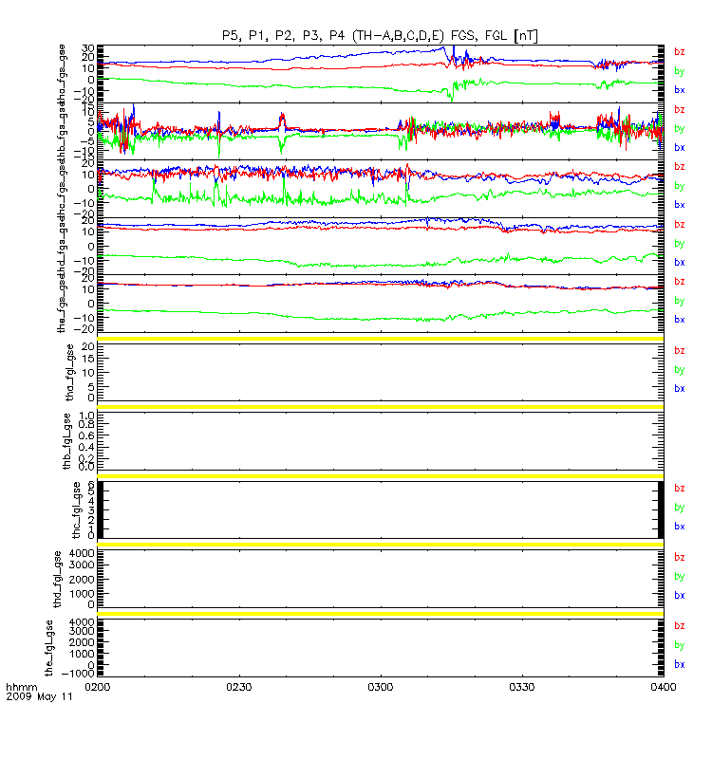
Task: Choose the by legend label beside the thd_fgl_gse panel
Action: [x=680, y=577]
